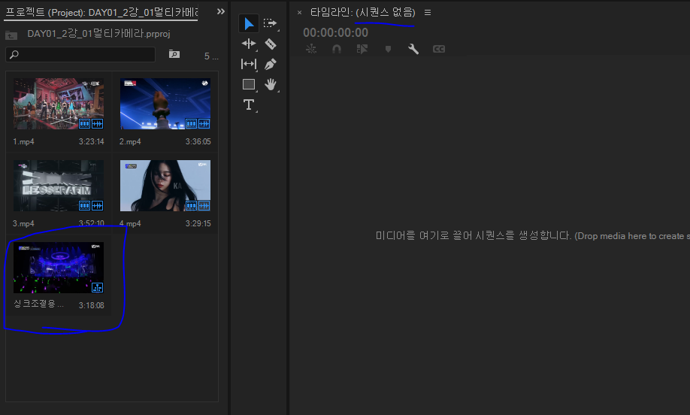
Task: Click the 4.mp4 file name
Action: point(130,223)
